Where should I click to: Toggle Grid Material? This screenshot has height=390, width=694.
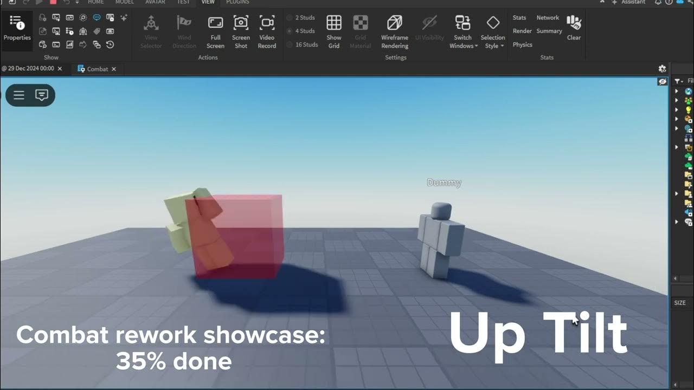click(361, 31)
